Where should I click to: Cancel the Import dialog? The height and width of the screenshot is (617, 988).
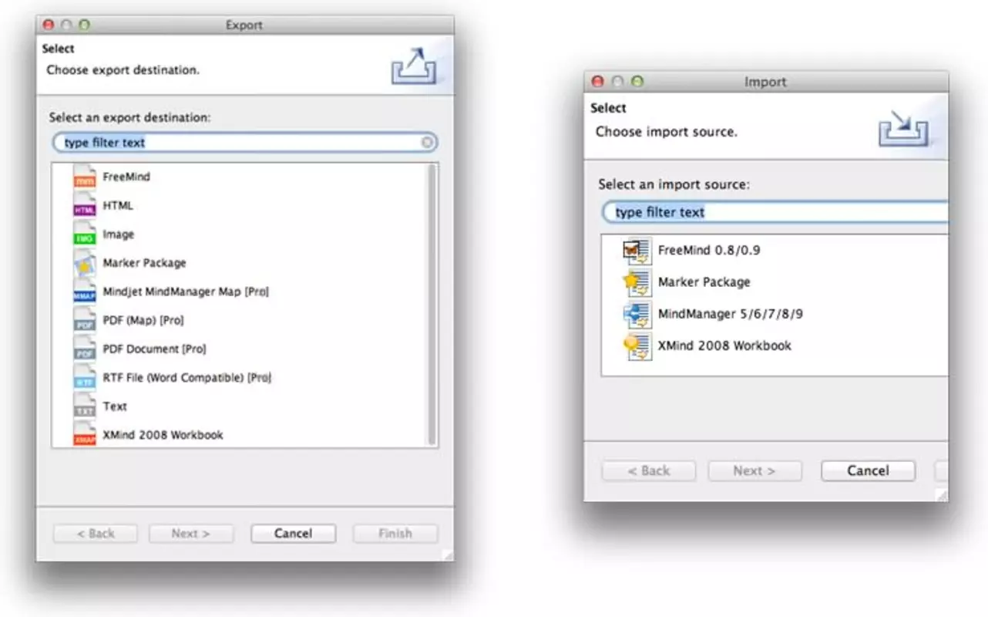(868, 471)
